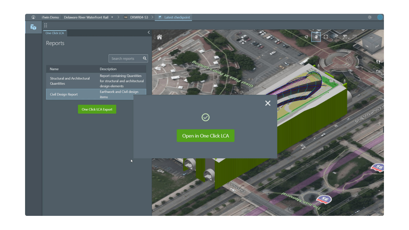Click Open in One Click LCA button
Image resolution: width=409 pixels, height=230 pixels.
pos(206,136)
